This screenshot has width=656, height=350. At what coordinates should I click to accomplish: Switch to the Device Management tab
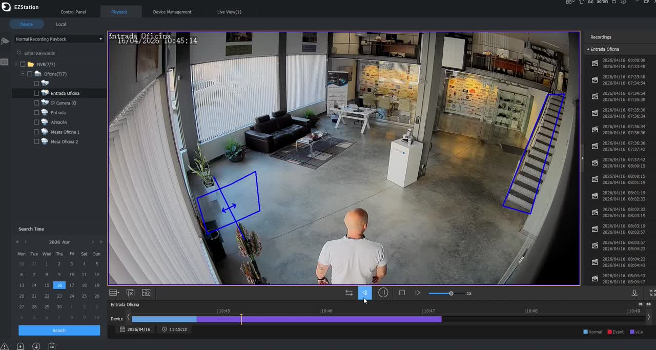172,12
